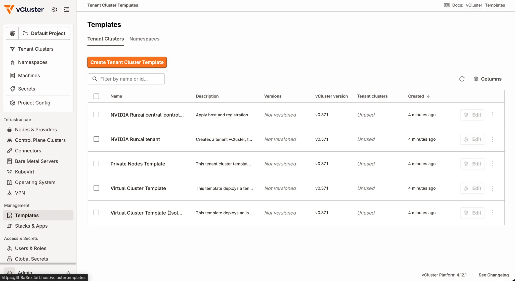Screen dimensions: 515x281
Task: Click the Create Tenant Cluster Template button
Action: click(127, 62)
